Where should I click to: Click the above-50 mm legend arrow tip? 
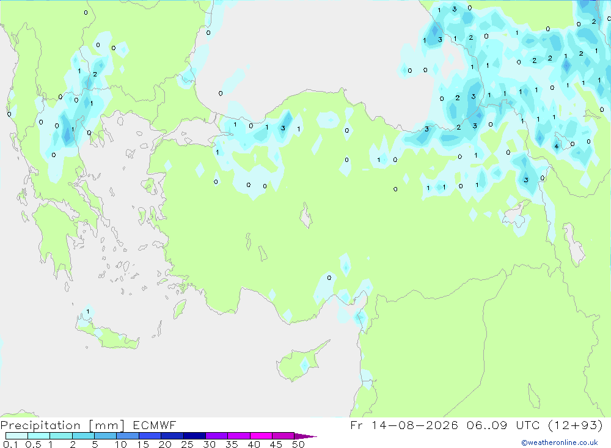tap(306, 436)
